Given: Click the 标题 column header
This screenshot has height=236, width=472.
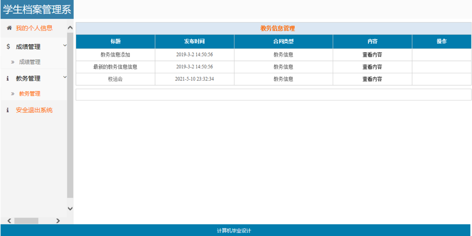Looking at the screenshot, I should pos(115,42).
